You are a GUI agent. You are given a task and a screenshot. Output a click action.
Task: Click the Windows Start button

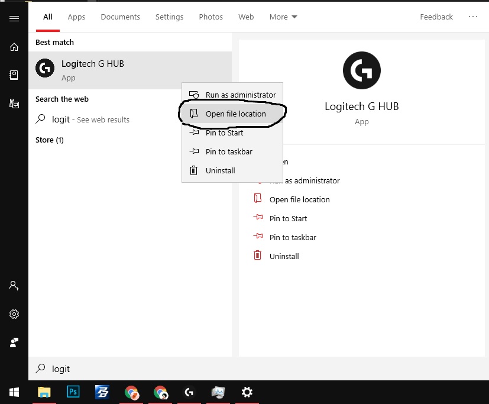pyautogui.click(x=14, y=392)
